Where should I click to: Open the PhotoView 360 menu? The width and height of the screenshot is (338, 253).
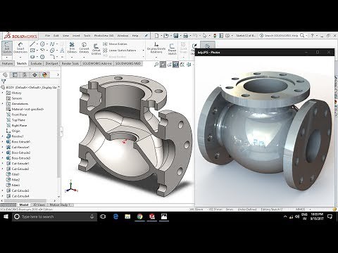click(x=104, y=36)
